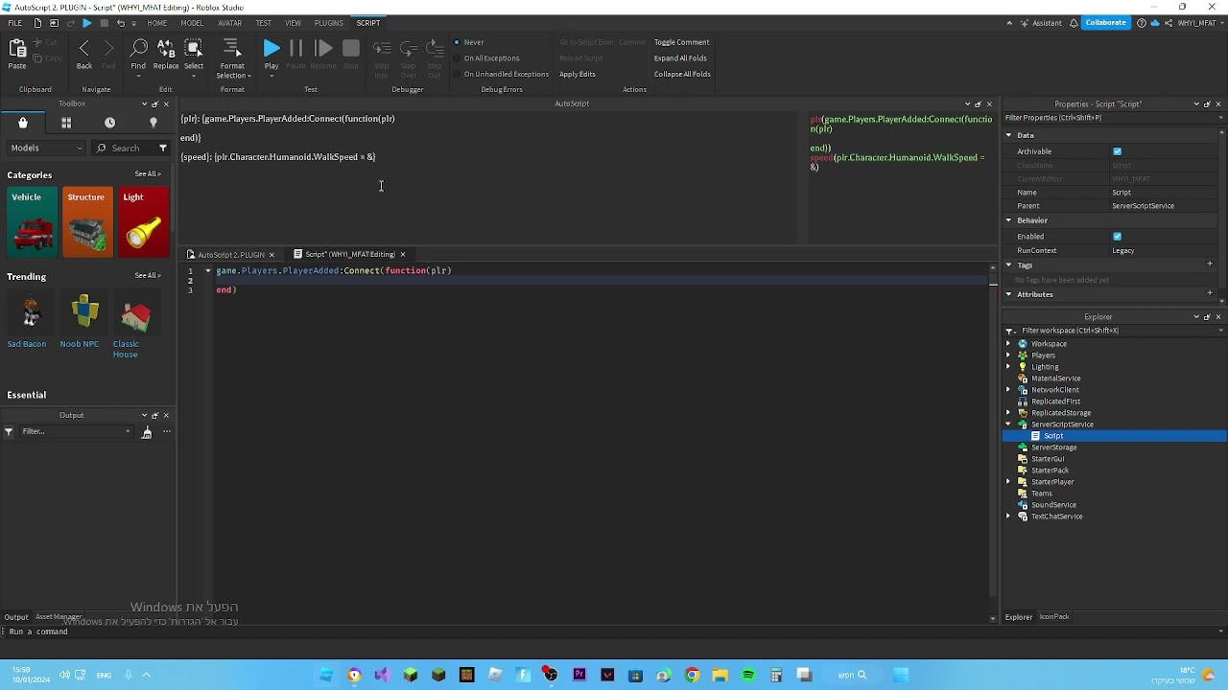This screenshot has width=1228, height=690.
Task: Clear the Output panel with broom icon
Action: [x=147, y=432]
